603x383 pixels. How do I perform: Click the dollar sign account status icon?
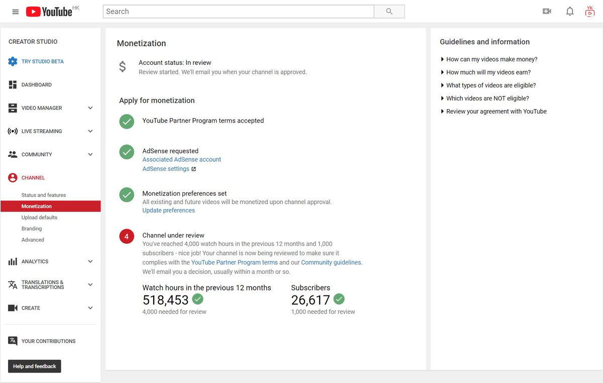pos(123,67)
